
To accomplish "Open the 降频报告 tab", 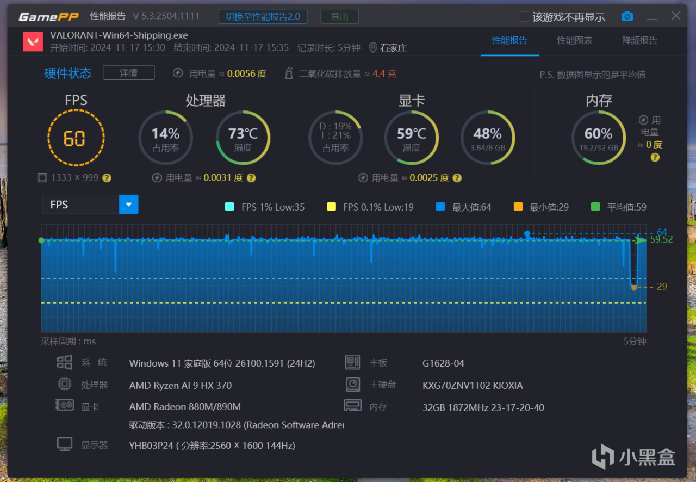I will pyautogui.click(x=639, y=40).
